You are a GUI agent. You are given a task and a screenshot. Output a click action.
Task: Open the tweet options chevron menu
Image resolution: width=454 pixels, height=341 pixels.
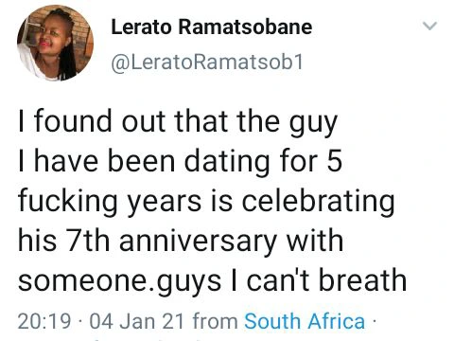tap(430, 26)
